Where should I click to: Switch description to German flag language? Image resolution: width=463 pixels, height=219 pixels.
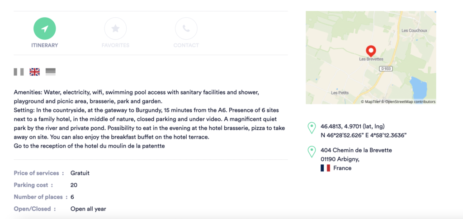click(x=51, y=71)
